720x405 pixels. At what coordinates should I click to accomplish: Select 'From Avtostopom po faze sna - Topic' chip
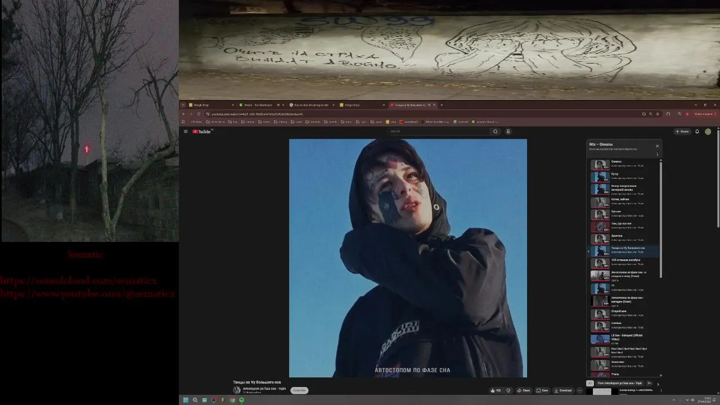click(619, 383)
